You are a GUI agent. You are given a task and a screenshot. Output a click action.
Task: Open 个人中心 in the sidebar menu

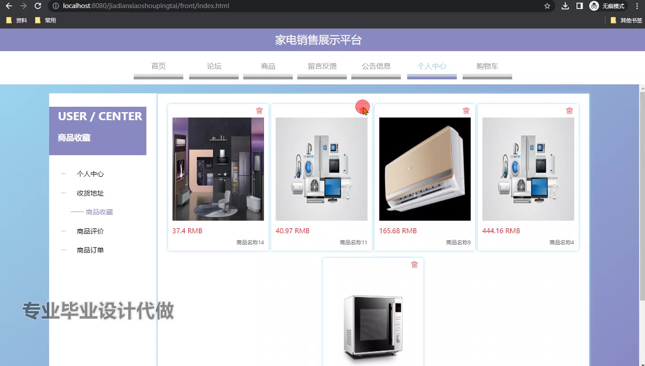pyautogui.click(x=90, y=174)
